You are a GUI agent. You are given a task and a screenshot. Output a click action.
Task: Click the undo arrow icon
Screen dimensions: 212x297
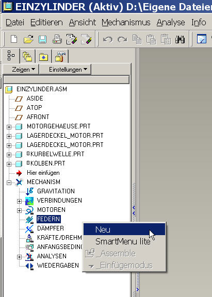pyautogui.click(x=108, y=40)
